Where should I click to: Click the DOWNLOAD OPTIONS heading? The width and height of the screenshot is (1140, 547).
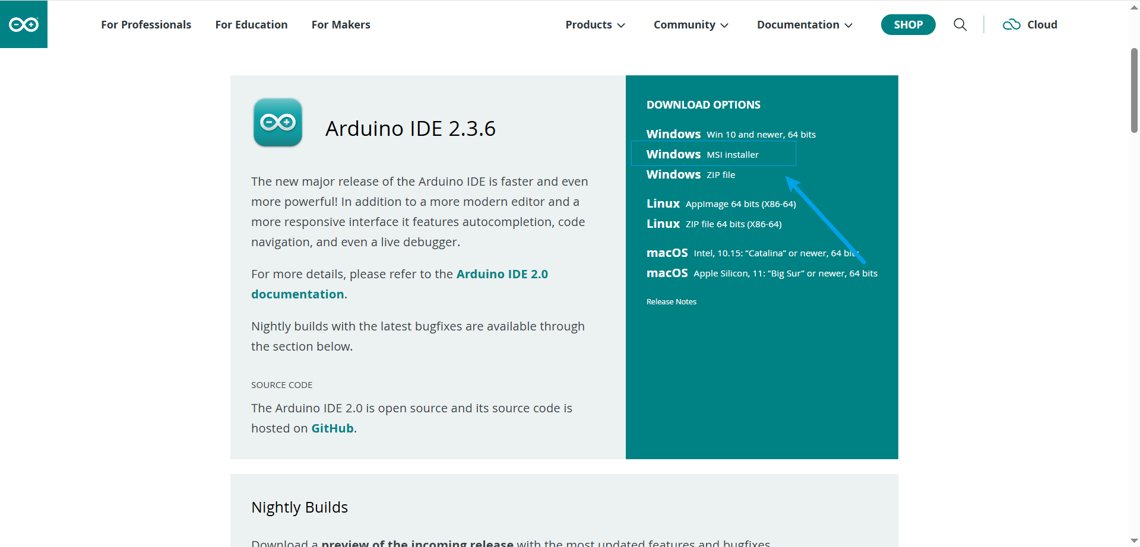click(704, 104)
